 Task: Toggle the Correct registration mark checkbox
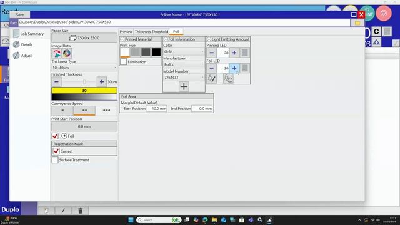pyautogui.click(x=56, y=151)
